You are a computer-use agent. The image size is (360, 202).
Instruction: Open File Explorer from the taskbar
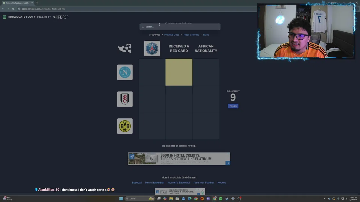[x=171, y=199]
